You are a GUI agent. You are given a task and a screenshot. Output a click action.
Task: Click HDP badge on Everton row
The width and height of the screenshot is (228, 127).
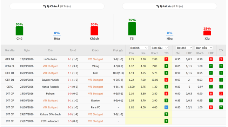pyautogui.click(x=211, y=100)
